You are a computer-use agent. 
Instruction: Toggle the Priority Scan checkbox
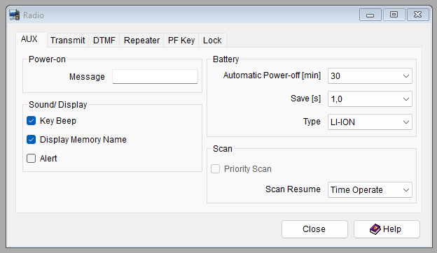[x=215, y=168]
